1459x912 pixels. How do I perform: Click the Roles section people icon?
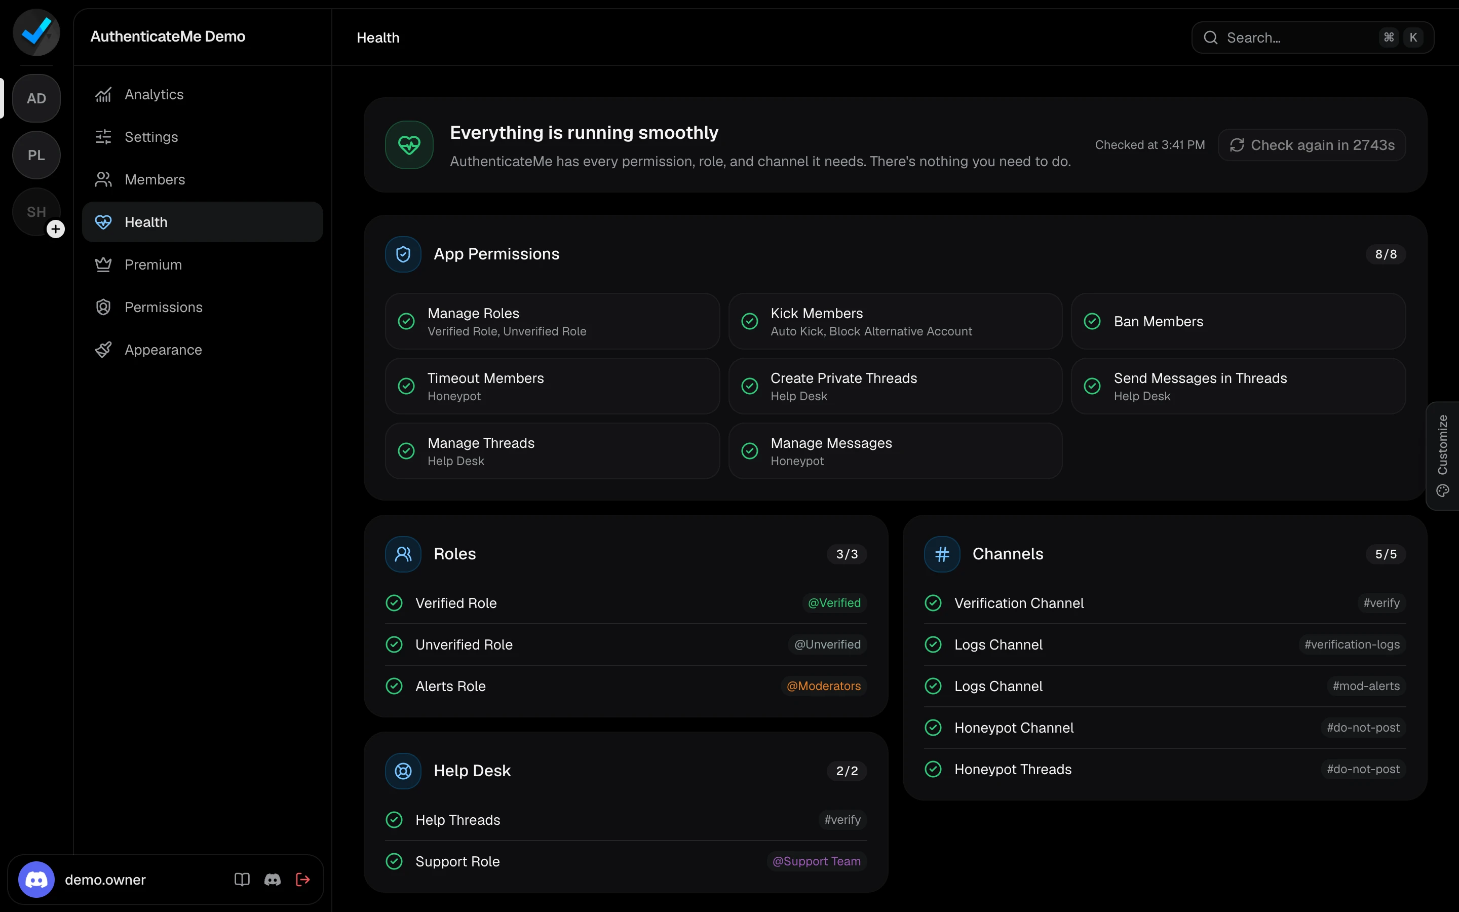403,554
